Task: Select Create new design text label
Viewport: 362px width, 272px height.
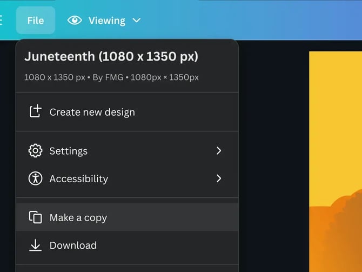Action: point(92,112)
